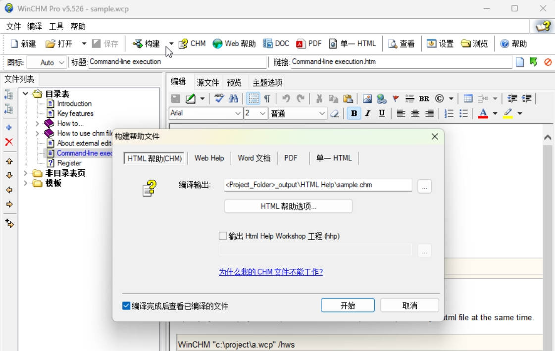
Task: Click the expand all tree icon in sidebar
Action: pos(9,95)
